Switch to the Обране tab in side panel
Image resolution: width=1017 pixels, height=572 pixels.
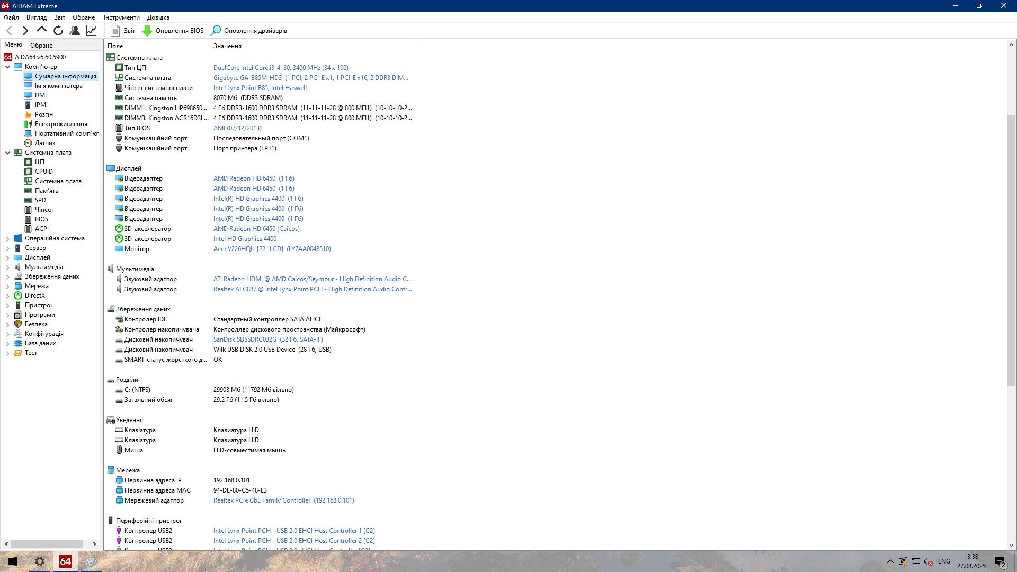(41, 46)
